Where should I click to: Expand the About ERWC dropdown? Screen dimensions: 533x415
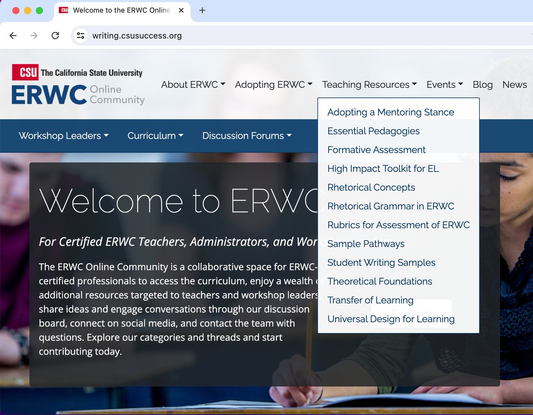(x=193, y=85)
